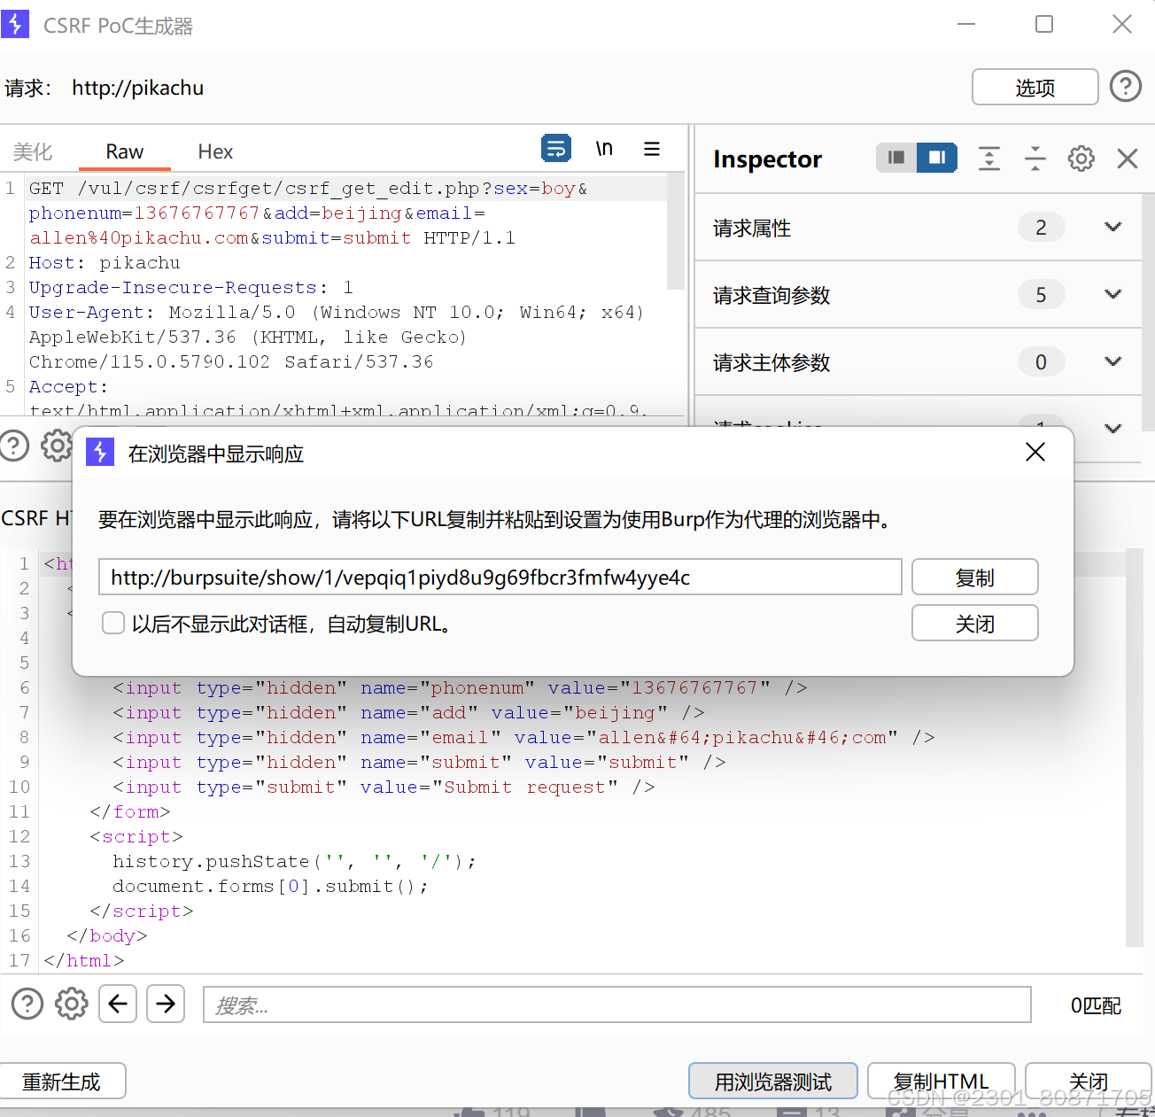Screen dimensions: 1155x1117
Task: Click the request URL http://pikachu
Action: tap(138, 88)
